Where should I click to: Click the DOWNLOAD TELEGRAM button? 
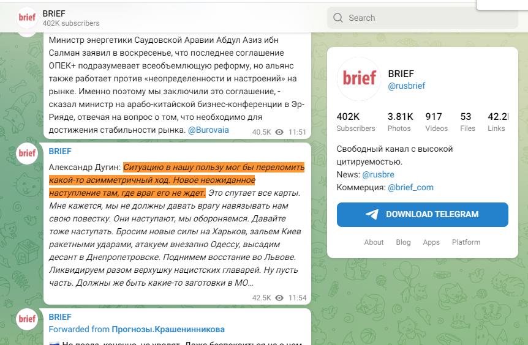[x=422, y=215]
